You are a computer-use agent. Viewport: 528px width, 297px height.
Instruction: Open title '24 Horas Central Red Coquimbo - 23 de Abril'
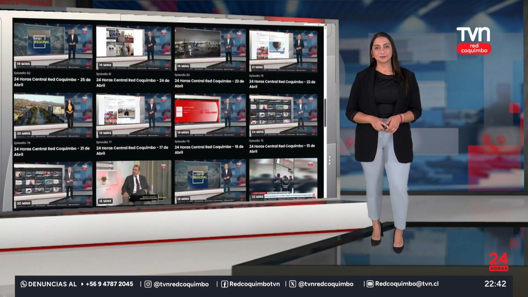pyautogui.click(x=209, y=83)
